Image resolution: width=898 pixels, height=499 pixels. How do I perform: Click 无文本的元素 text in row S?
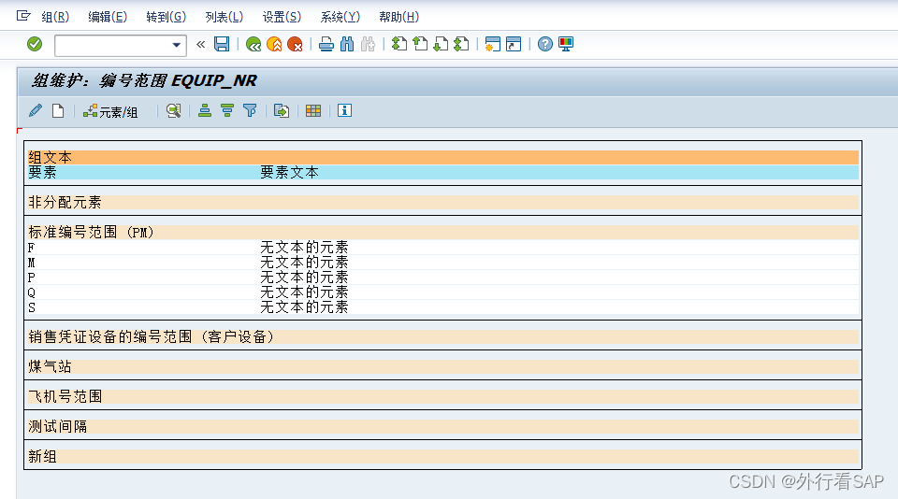304,307
